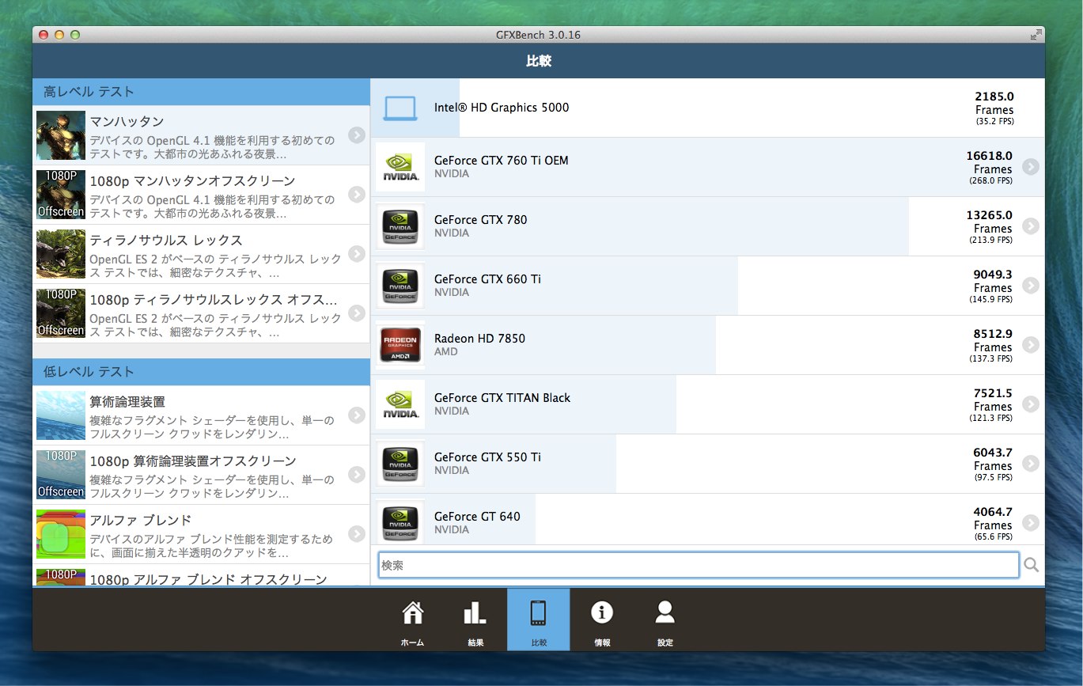1083x686 pixels.
Task: Click 1080p ティラノサウルスレックス オフスクリーン thumbnail
Action: pyautogui.click(x=61, y=313)
